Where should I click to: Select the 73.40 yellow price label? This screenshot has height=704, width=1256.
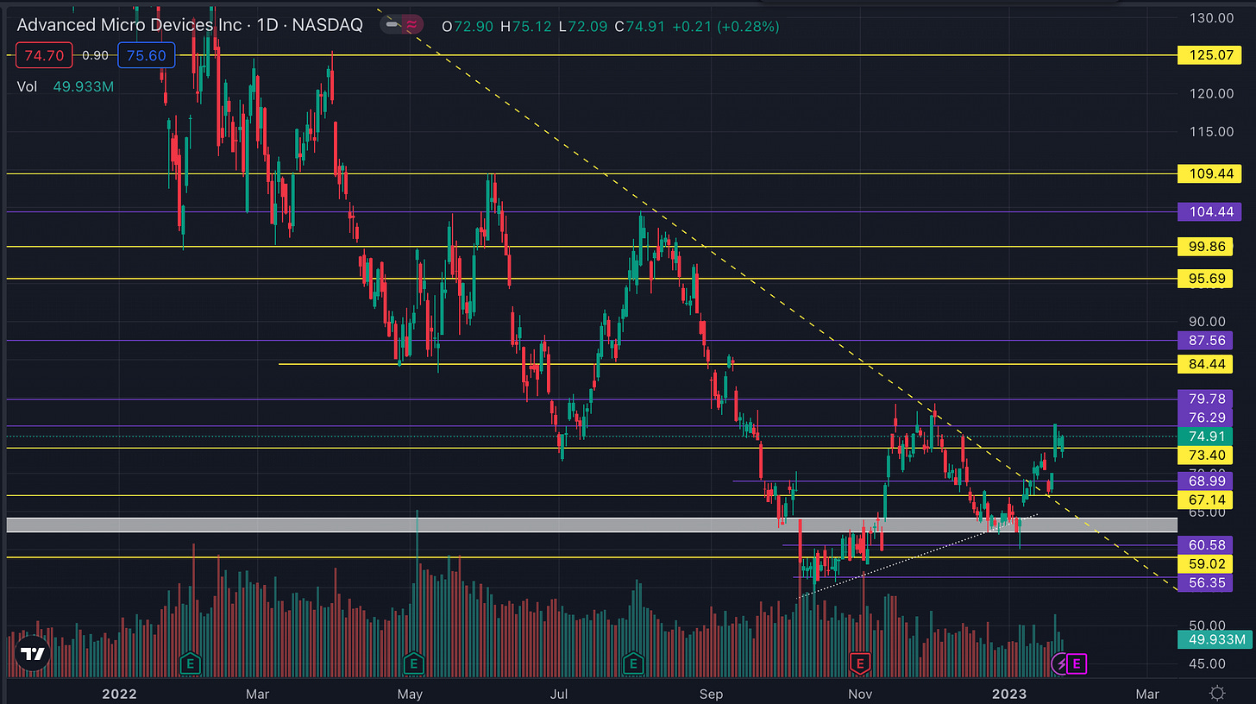(1205, 456)
